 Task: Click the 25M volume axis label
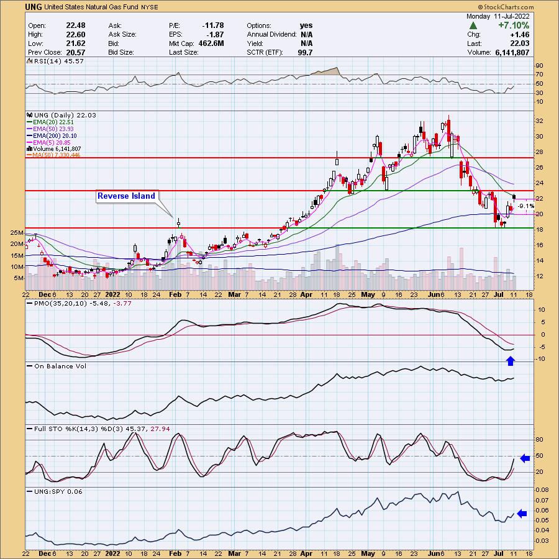[x=16, y=233]
